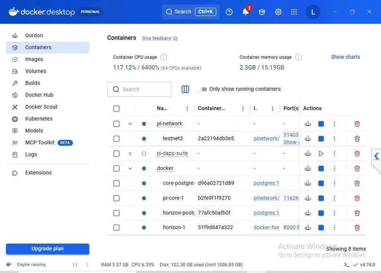Pause Docker engine from the status bar

click(75, 265)
